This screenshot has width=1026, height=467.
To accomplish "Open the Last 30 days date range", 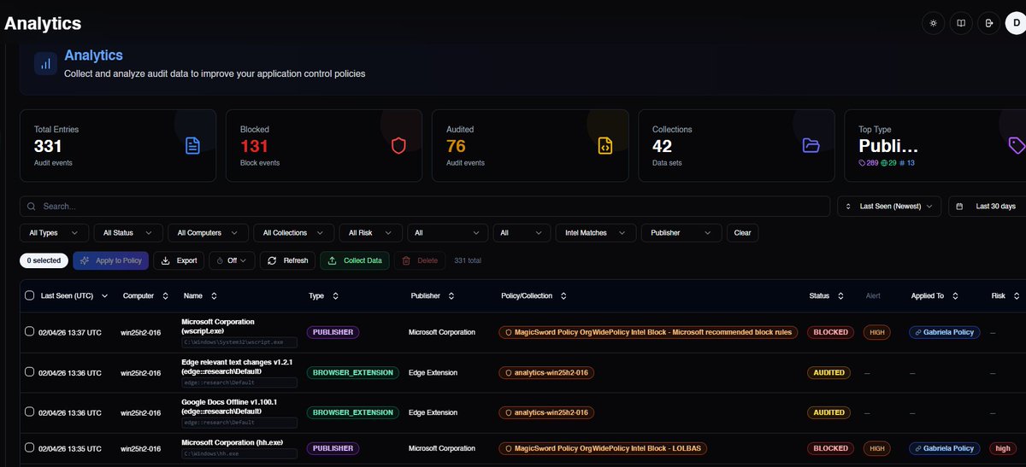I will [987, 207].
